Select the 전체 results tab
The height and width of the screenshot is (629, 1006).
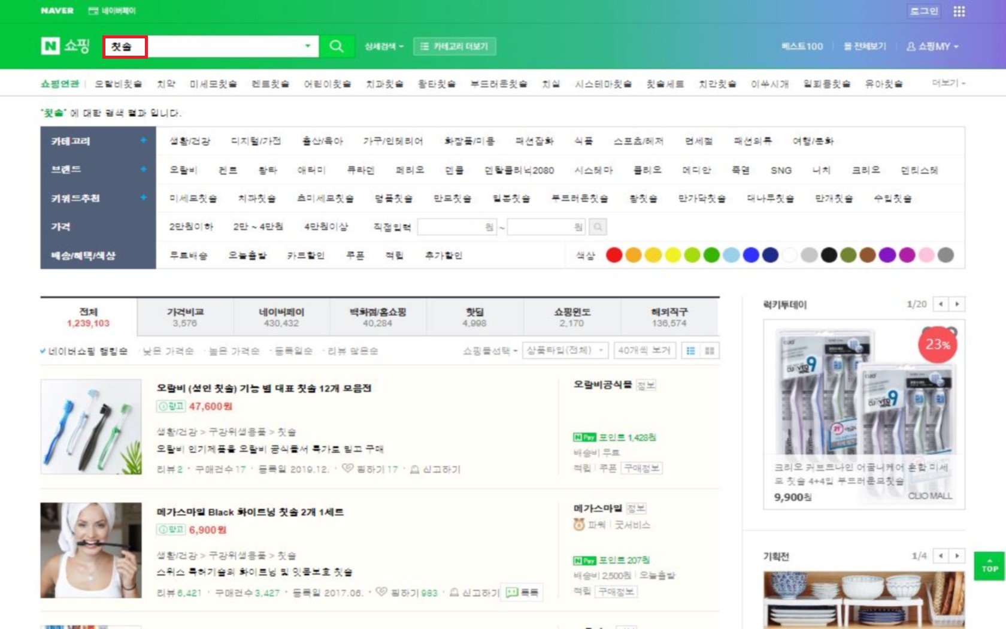tap(89, 317)
